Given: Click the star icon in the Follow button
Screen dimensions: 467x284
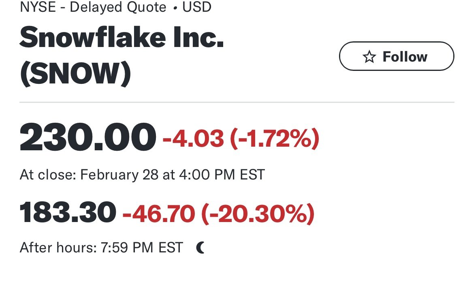Looking at the screenshot, I should [x=369, y=57].
